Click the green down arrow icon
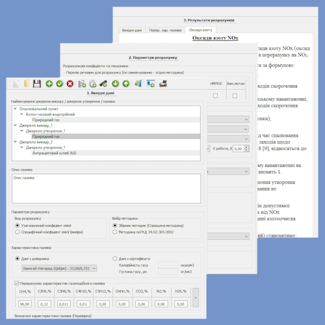The height and width of the screenshot is (325, 325). [116, 84]
